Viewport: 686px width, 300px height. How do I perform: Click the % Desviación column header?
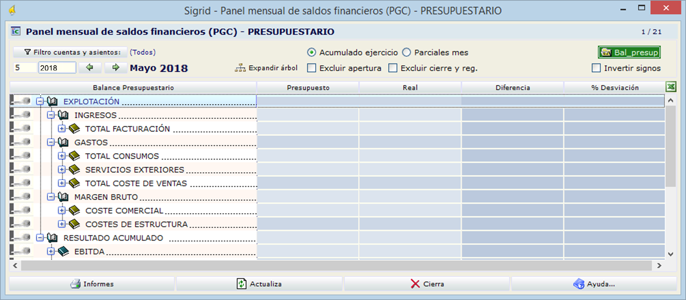point(615,87)
